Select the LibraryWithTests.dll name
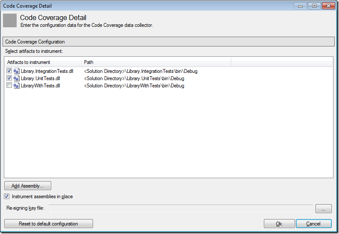The width and height of the screenshot is (339, 234). (x=41, y=86)
